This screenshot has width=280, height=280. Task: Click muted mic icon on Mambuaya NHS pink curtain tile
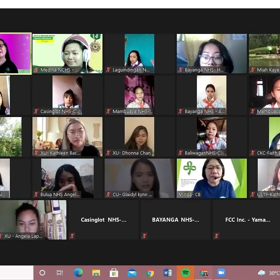point(108,112)
